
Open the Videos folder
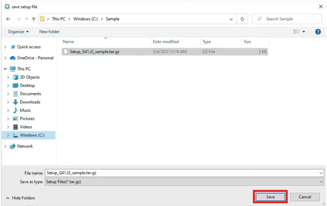(x=26, y=127)
